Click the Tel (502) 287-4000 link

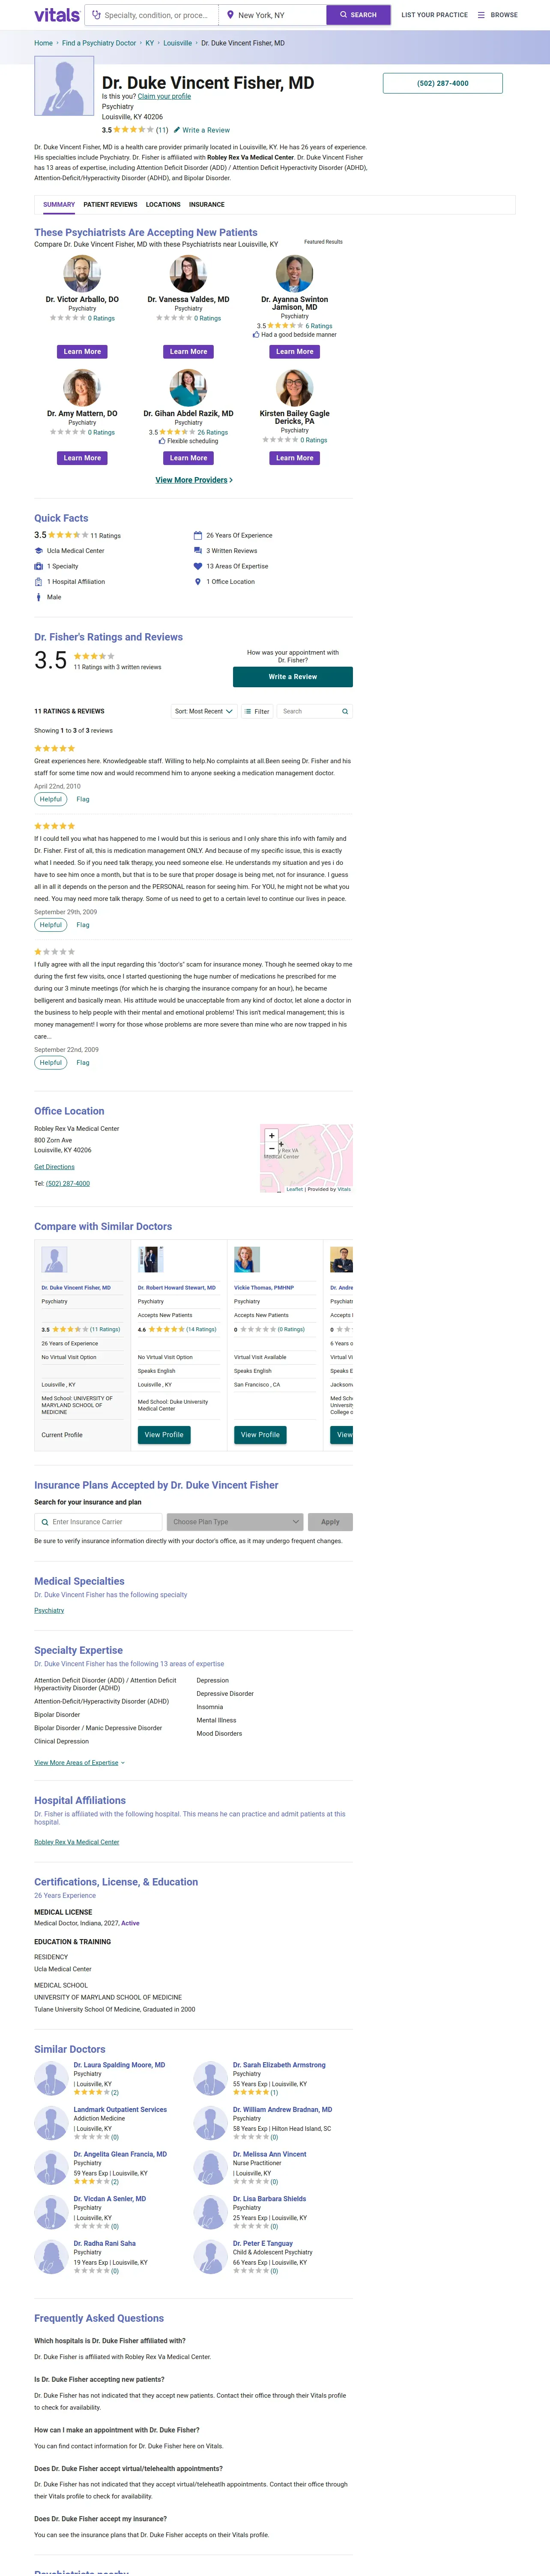(x=68, y=1183)
